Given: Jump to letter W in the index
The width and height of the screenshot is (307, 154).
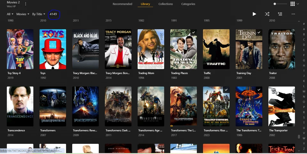Looking at the screenshot, I should coord(304,138).
